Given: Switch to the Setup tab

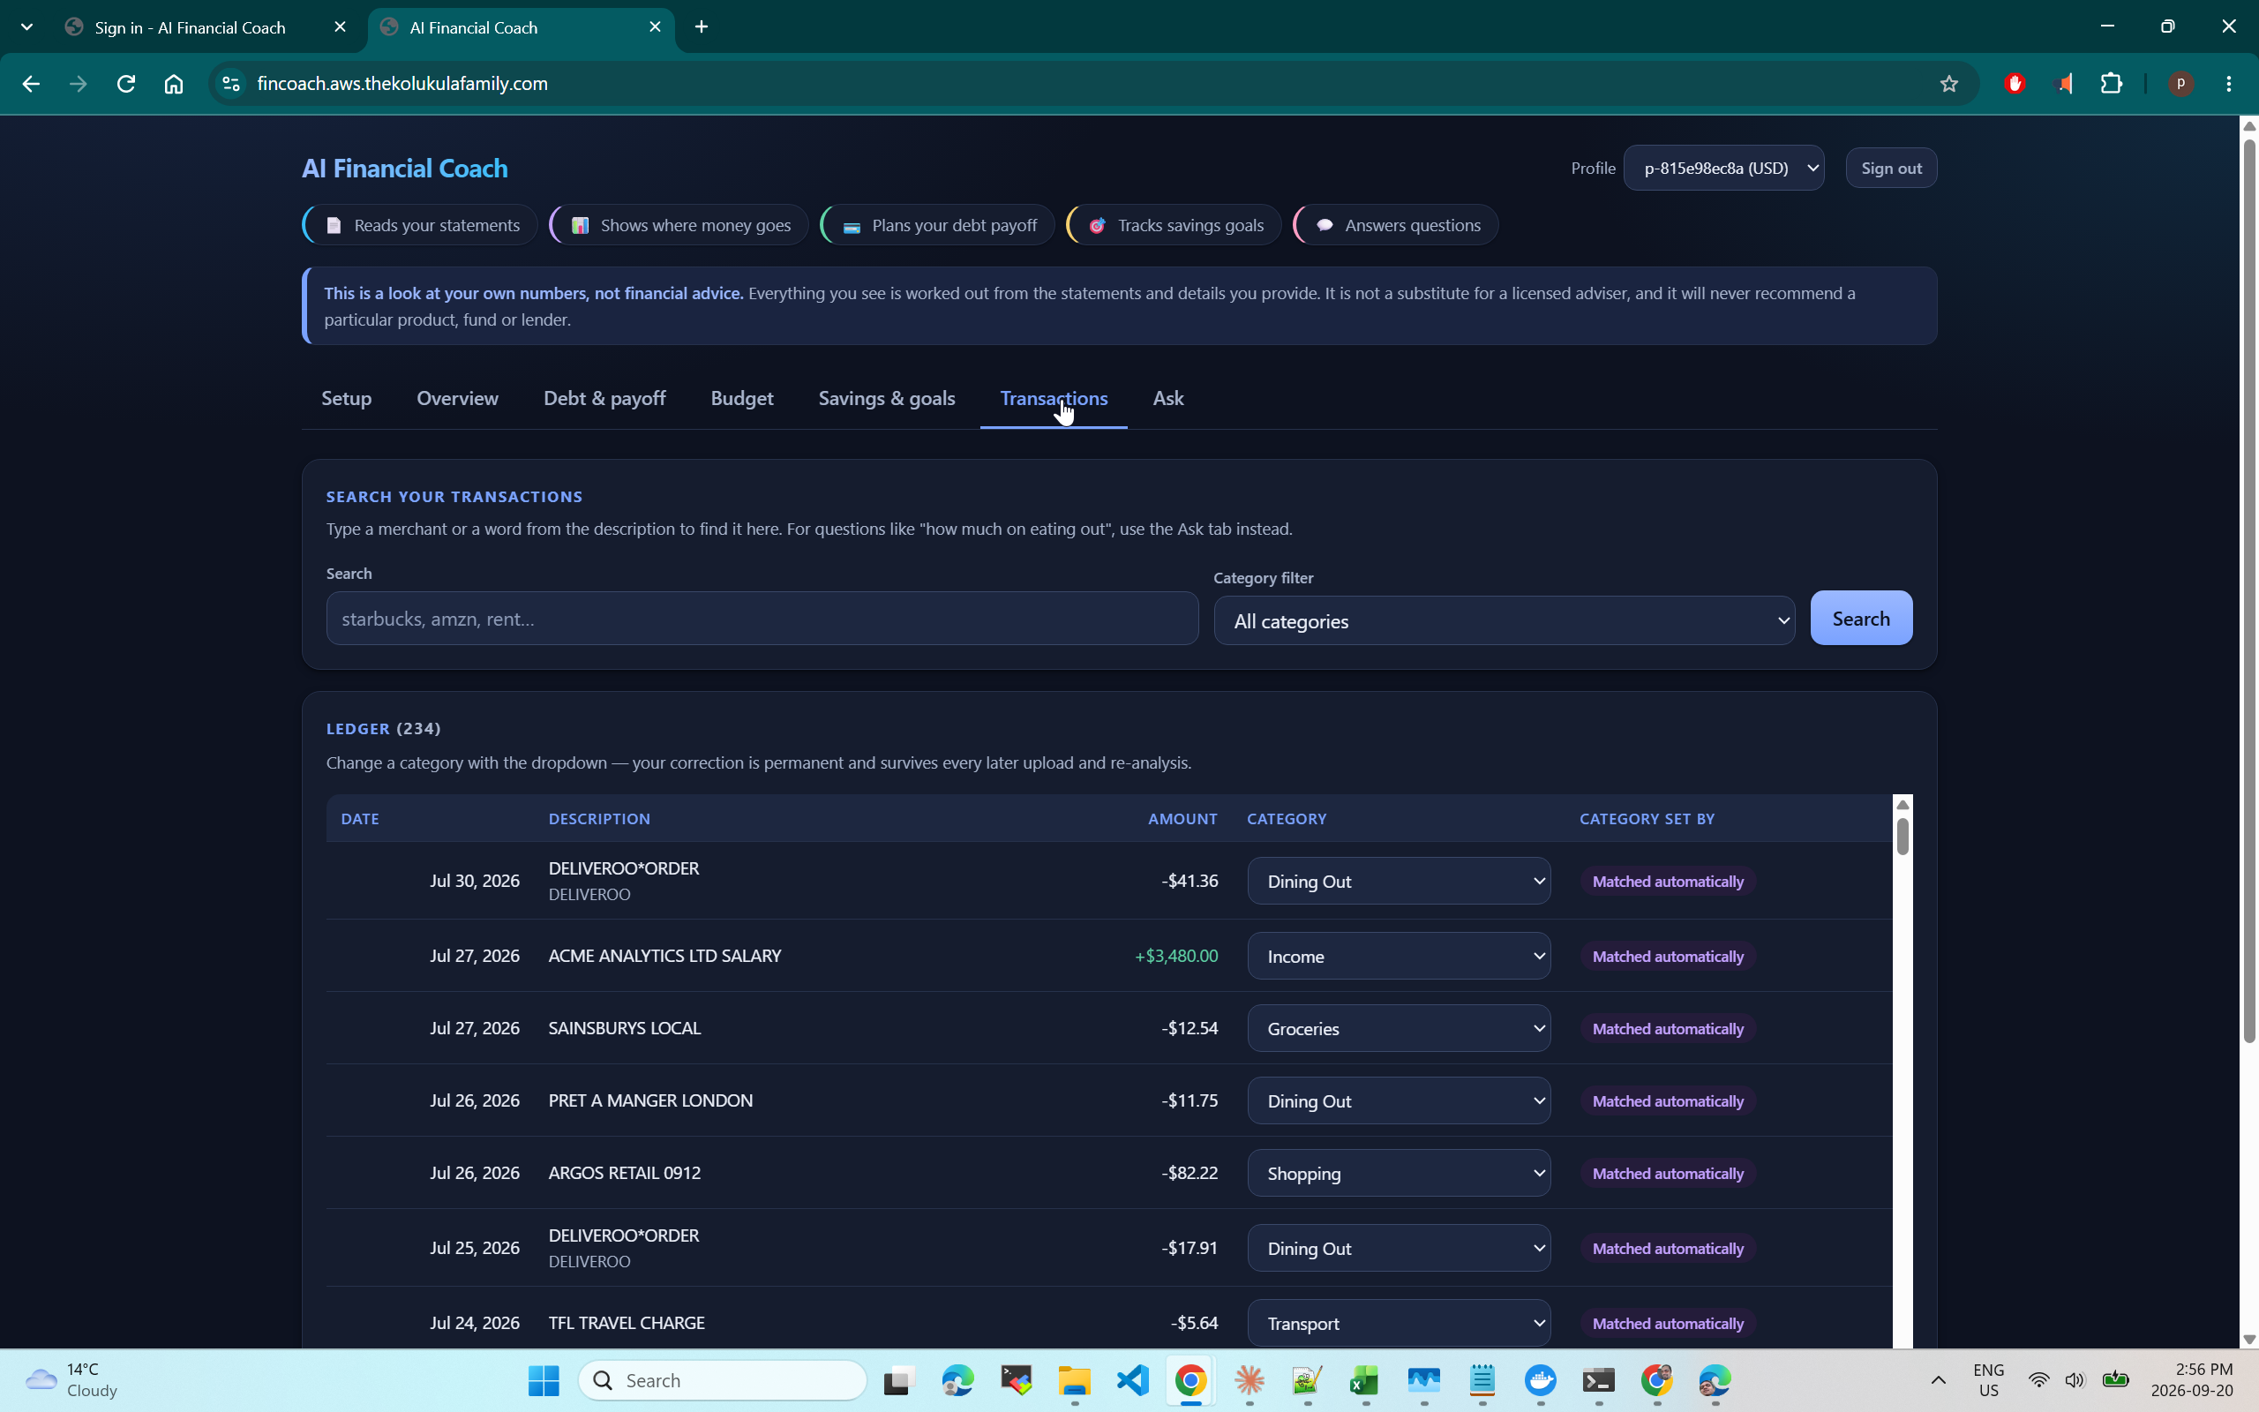Looking at the screenshot, I should coord(346,399).
